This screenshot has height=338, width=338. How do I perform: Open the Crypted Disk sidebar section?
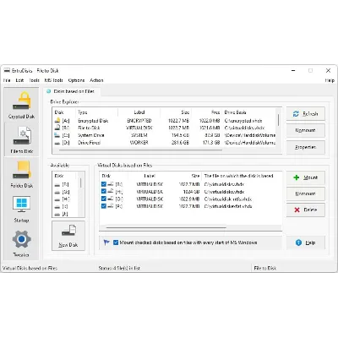point(21,105)
